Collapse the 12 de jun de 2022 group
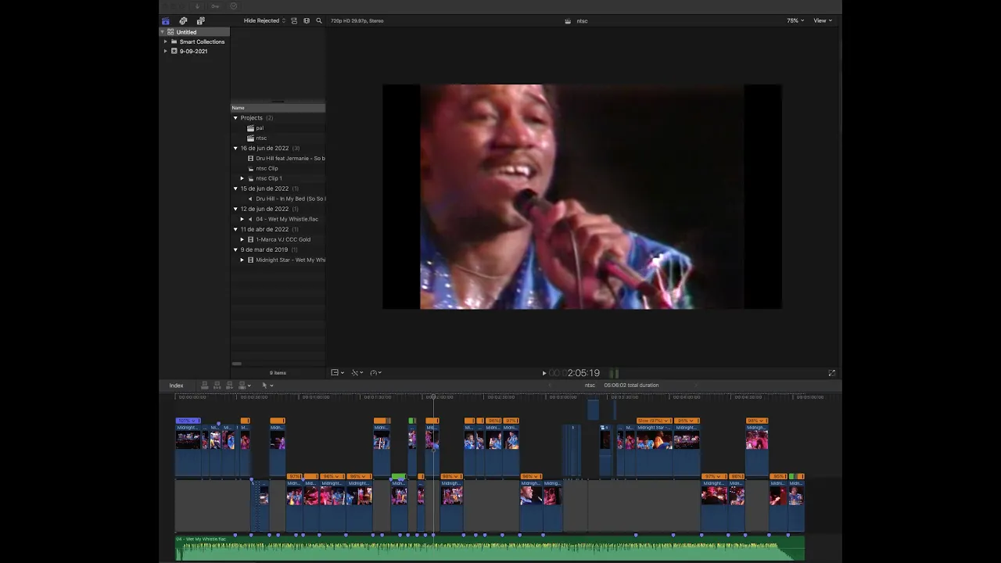Screen dimensions: 1001x563 235,209
